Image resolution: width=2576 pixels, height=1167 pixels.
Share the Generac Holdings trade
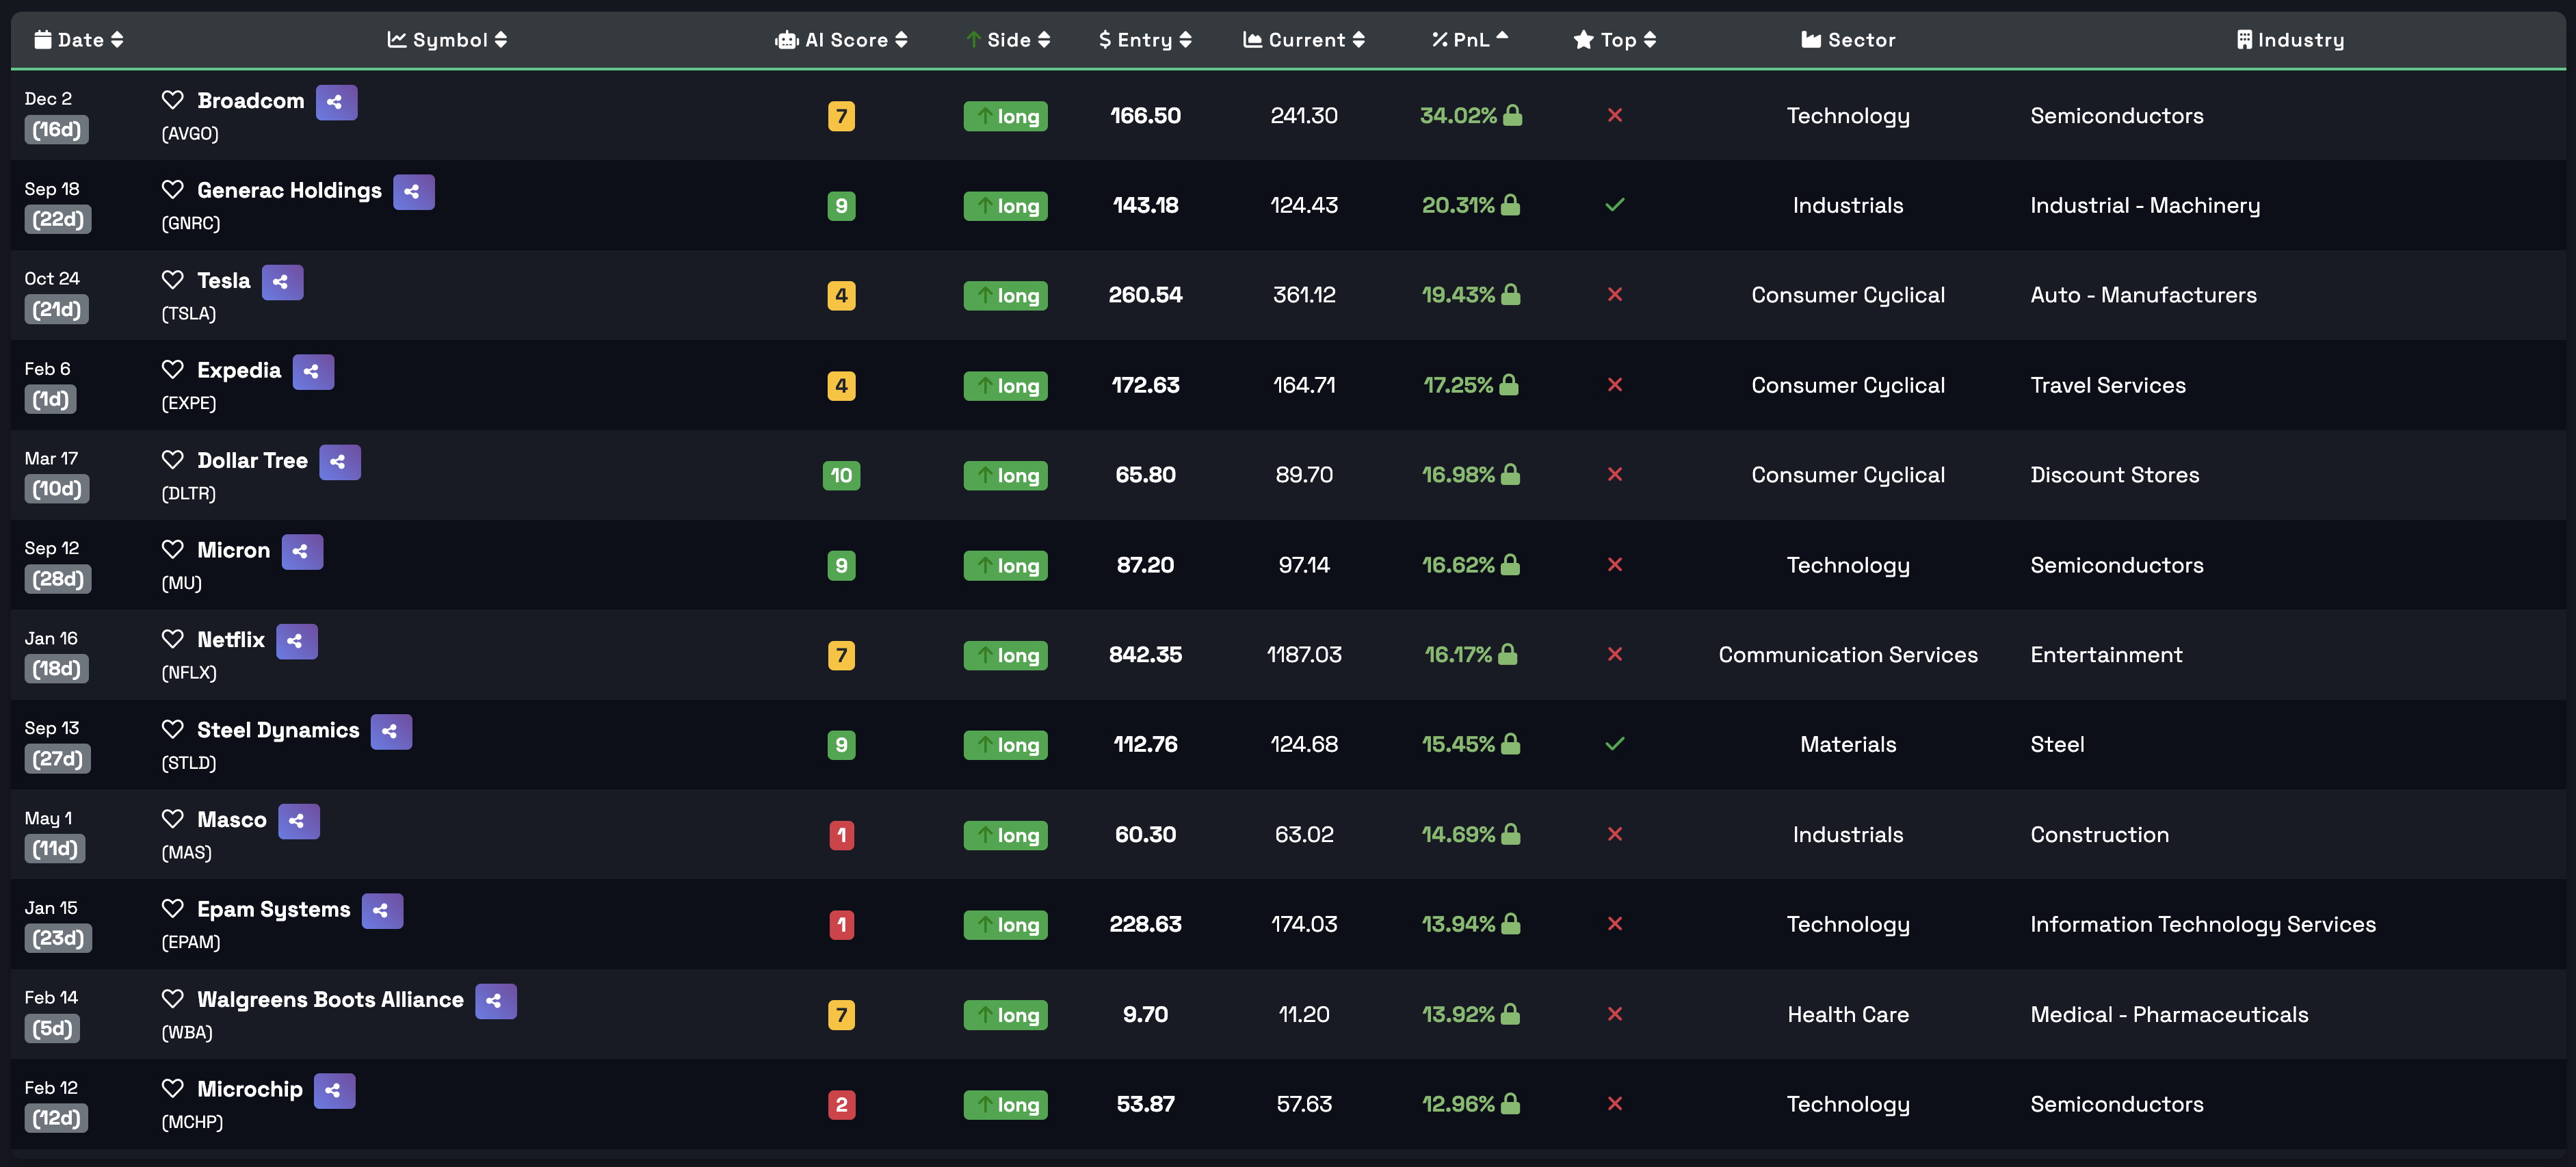point(413,192)
